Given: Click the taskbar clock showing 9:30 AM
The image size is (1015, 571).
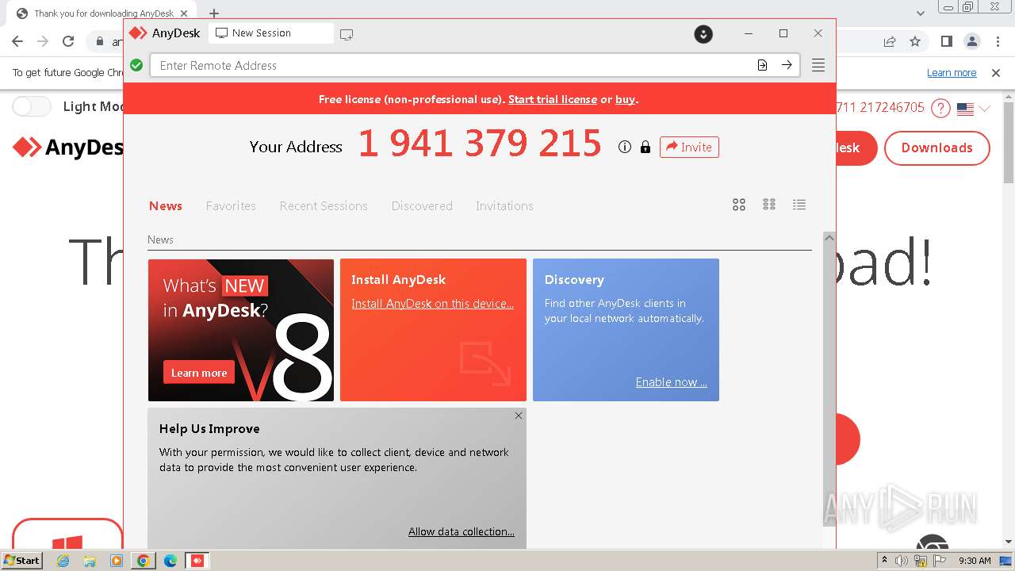Looking at the screenshot, I should pos(975,561).
